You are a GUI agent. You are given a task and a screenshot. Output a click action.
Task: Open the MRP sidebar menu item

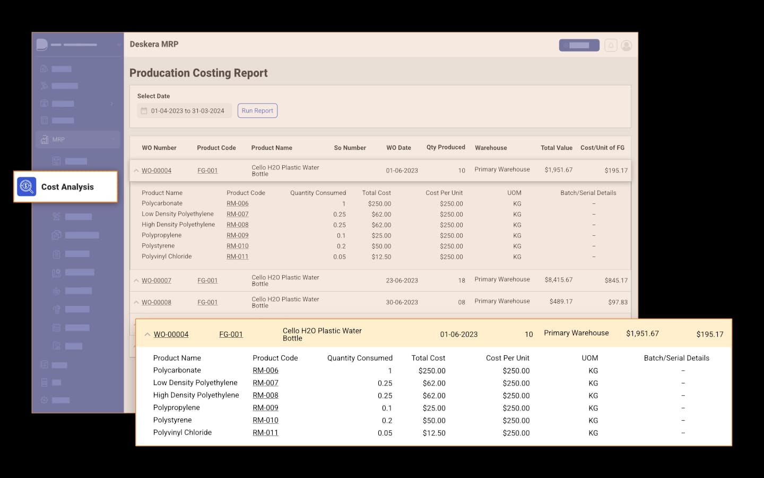pos(58,140)
